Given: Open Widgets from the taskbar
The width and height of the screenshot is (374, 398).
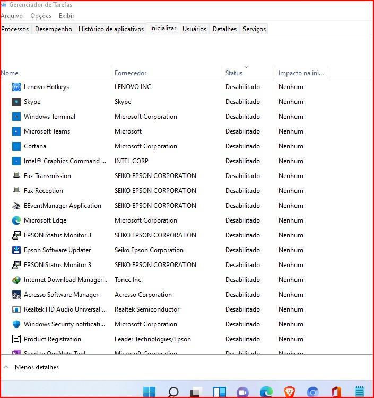Looking at the screenshot, I should tap(219, 392).
